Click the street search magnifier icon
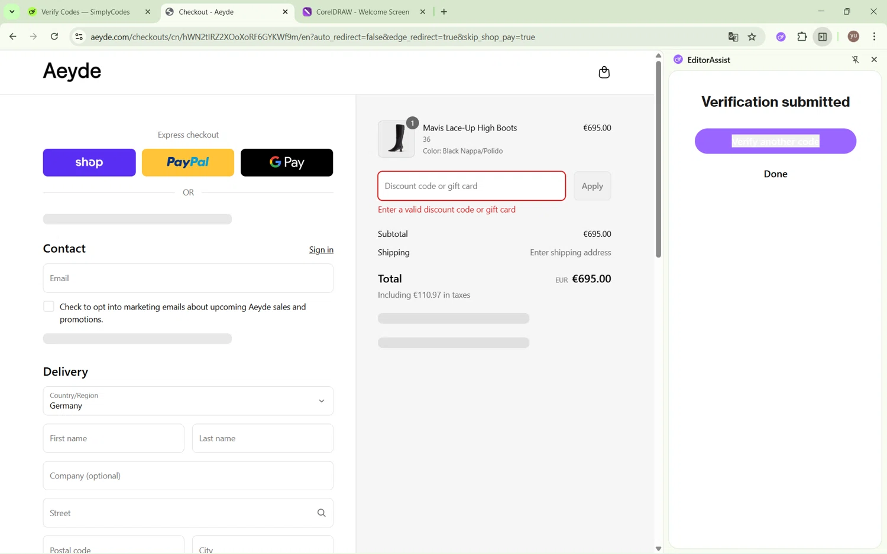 (x=322, y=513)
